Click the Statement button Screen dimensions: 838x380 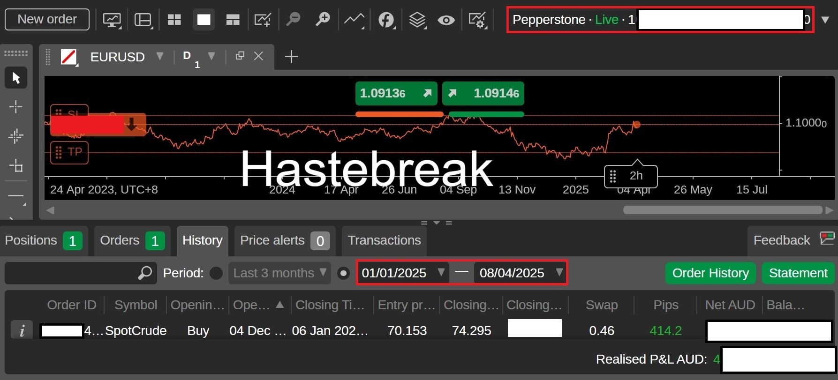click(x=798, y=273)
